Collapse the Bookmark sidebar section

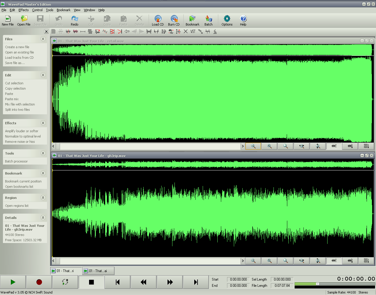click(x=43, y=173)
